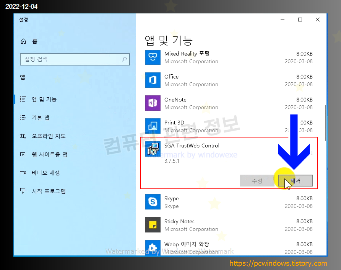Click the Skype app icon
341x270 pixels.
[x=153, y=202]
